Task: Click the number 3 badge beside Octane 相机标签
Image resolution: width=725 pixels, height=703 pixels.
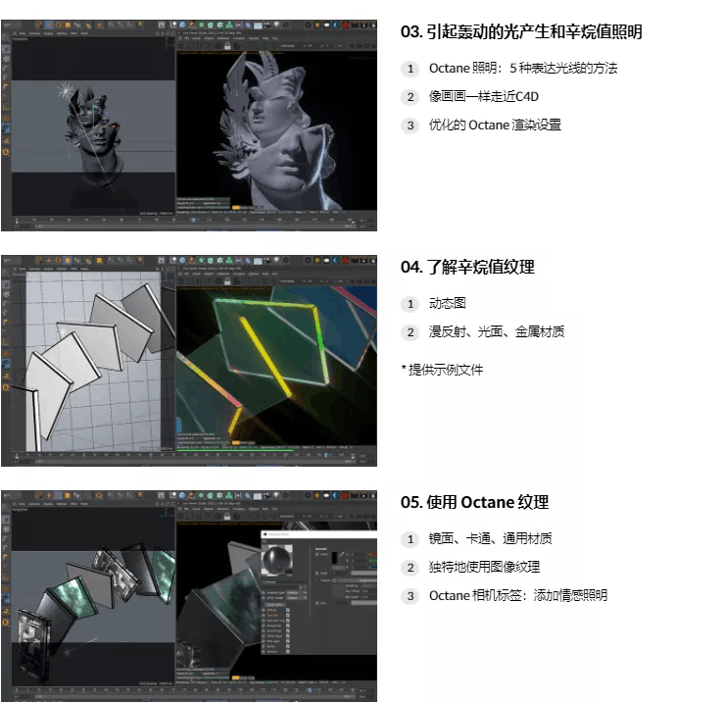Action: [x=410, y=595]
